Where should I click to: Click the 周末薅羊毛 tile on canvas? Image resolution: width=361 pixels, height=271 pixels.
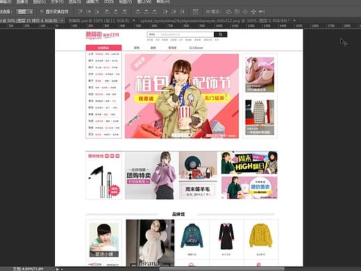(198, 190)
